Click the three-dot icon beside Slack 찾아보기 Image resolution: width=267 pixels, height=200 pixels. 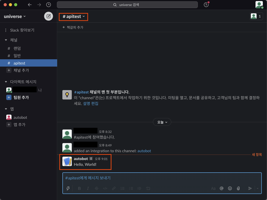coord(6,30)
